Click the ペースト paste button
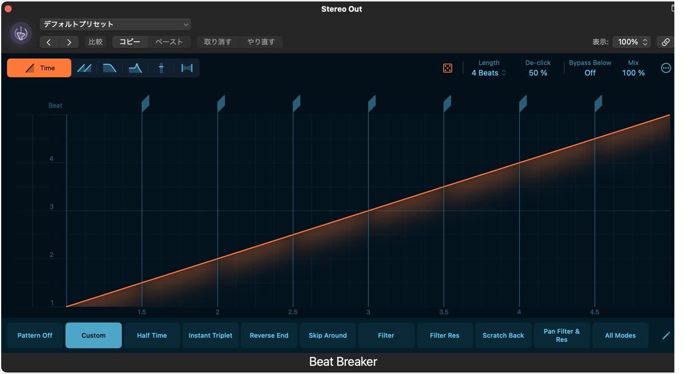This screenshot has width=686, height=374. click(169, 42)
